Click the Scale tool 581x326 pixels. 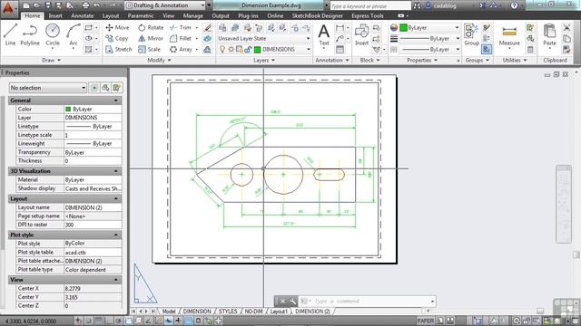tap(149, 49)
